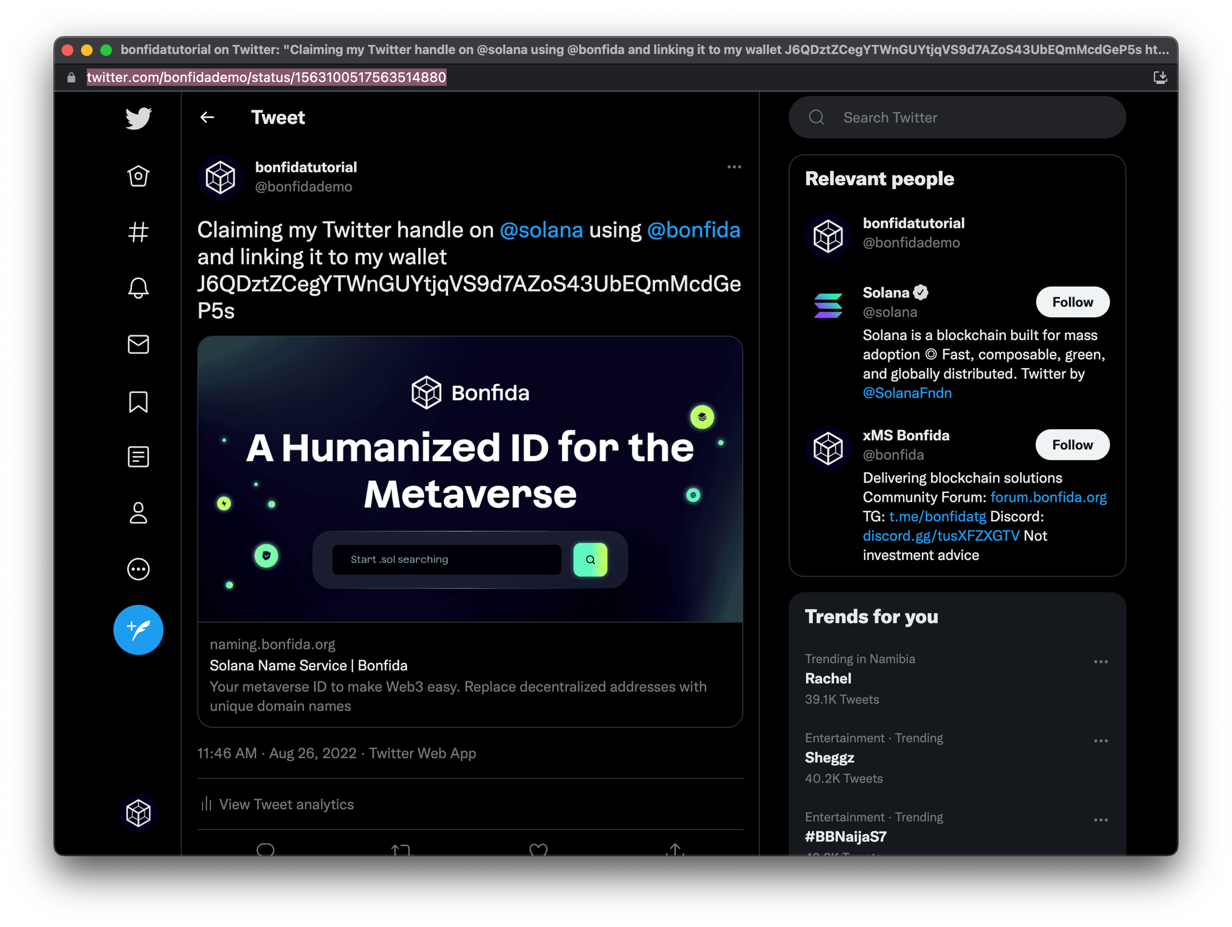Open the Home icon in sidebar
Image resolution: width=1232 pixels, height=927 pixels.
pyautogui.click(x=138, y=176)
